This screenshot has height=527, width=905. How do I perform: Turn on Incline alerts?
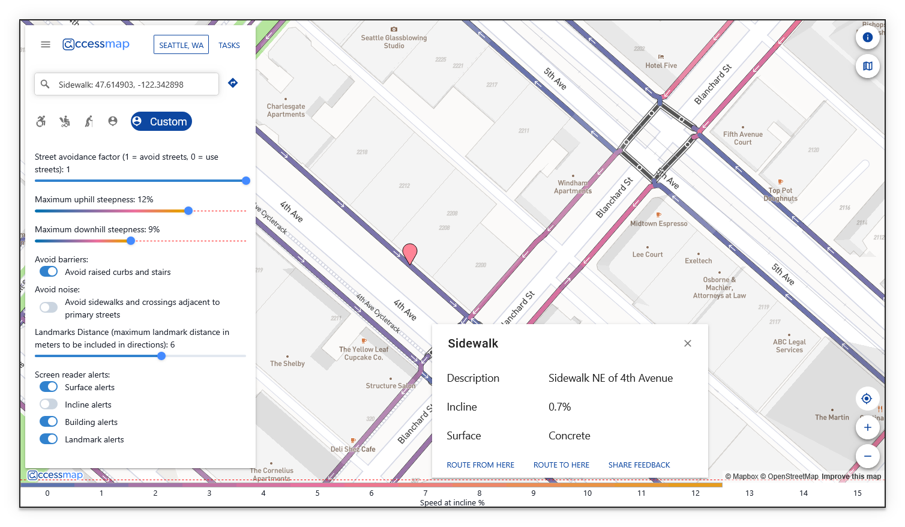click(49, 405)
